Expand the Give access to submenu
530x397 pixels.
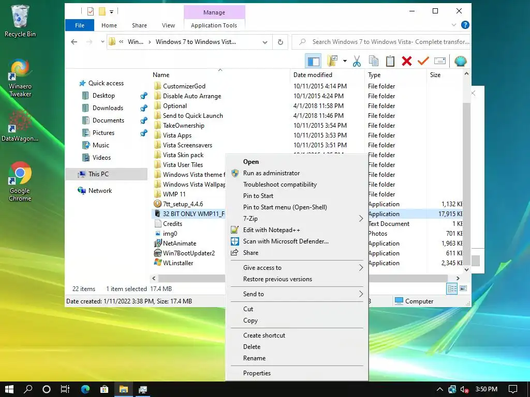pyautogui.click(x=361, y=268)
